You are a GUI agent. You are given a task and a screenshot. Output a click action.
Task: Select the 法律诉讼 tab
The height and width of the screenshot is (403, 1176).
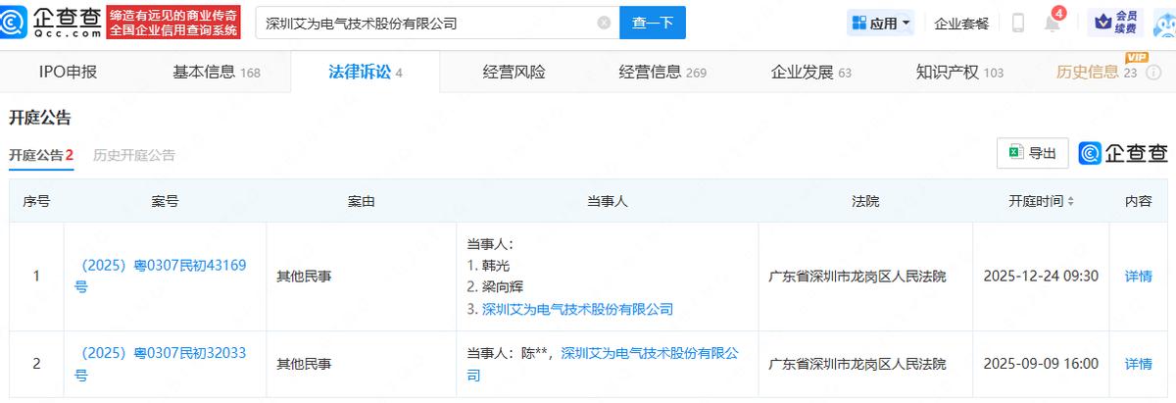click(365, 72)
